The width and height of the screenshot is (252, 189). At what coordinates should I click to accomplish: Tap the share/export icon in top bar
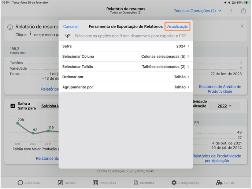click(x=244, y=11)
